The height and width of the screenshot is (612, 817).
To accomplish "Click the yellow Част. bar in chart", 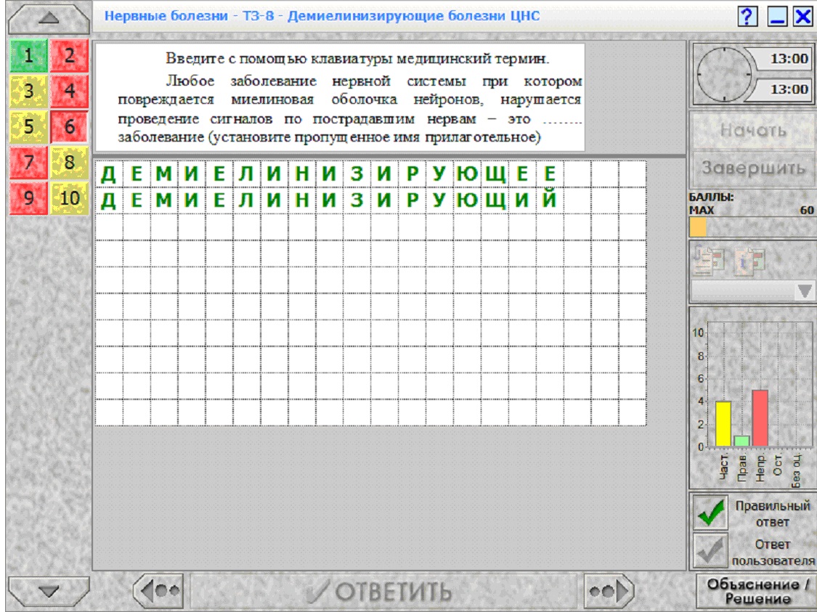I will pyautogui.click(x=723, y=423).
